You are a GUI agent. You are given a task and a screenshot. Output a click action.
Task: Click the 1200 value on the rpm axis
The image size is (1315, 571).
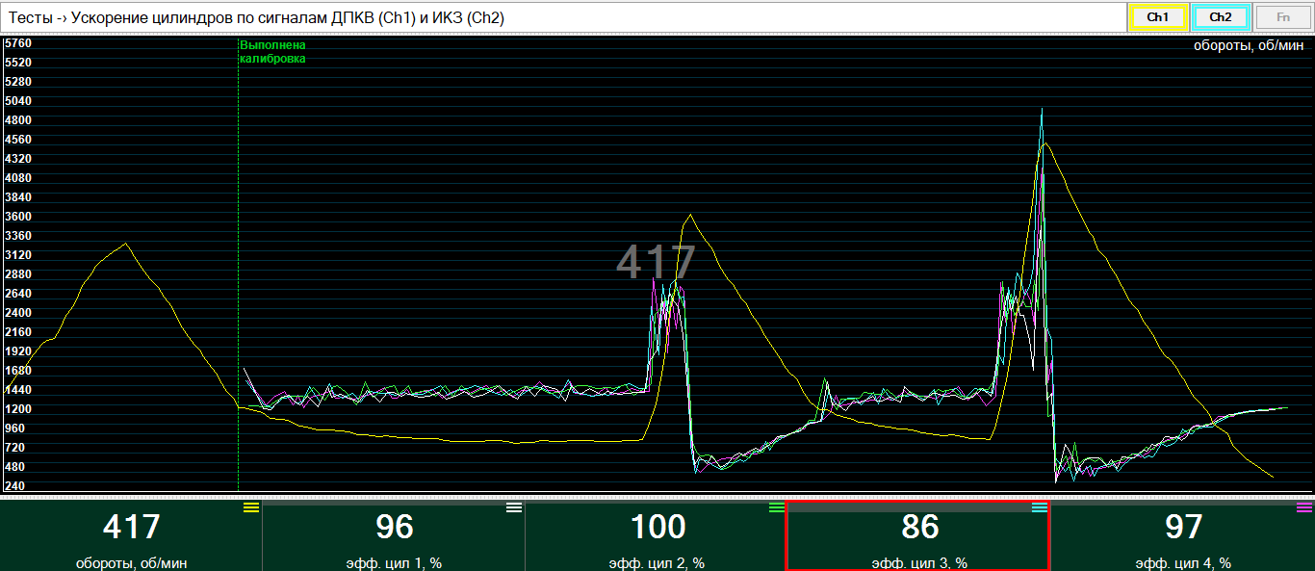tap(18, 409)
